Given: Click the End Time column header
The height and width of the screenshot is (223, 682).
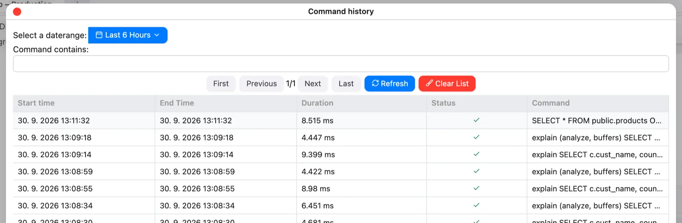Looking at the screenshot, I should click(225, 103).
